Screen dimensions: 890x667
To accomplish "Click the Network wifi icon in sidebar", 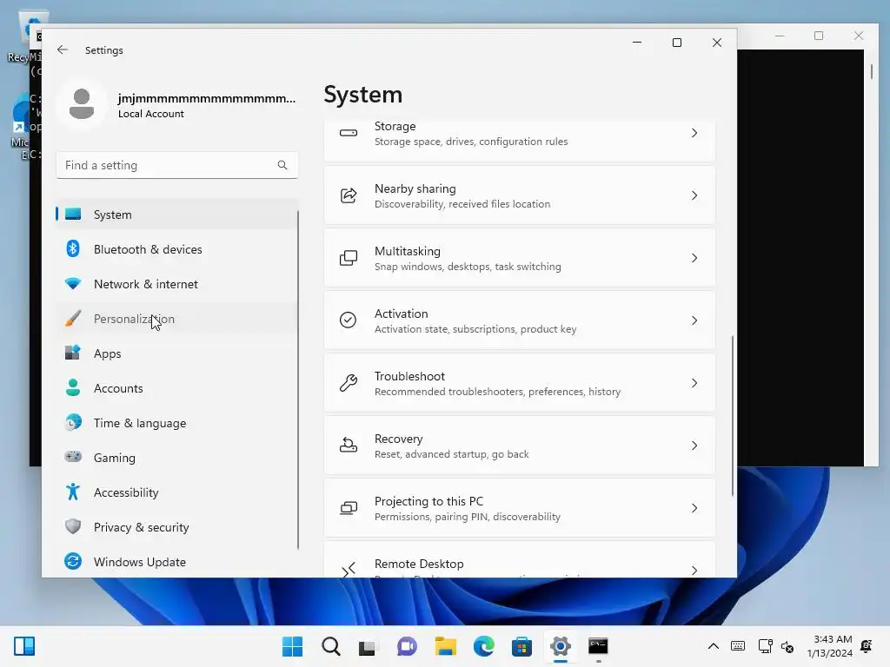I will click(73, 284).
